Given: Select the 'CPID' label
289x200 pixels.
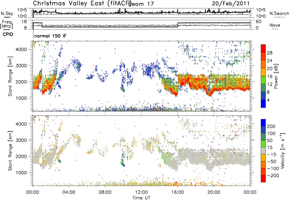Looking at the screenshot, I should pyautogui.click(x=8, y=34).
